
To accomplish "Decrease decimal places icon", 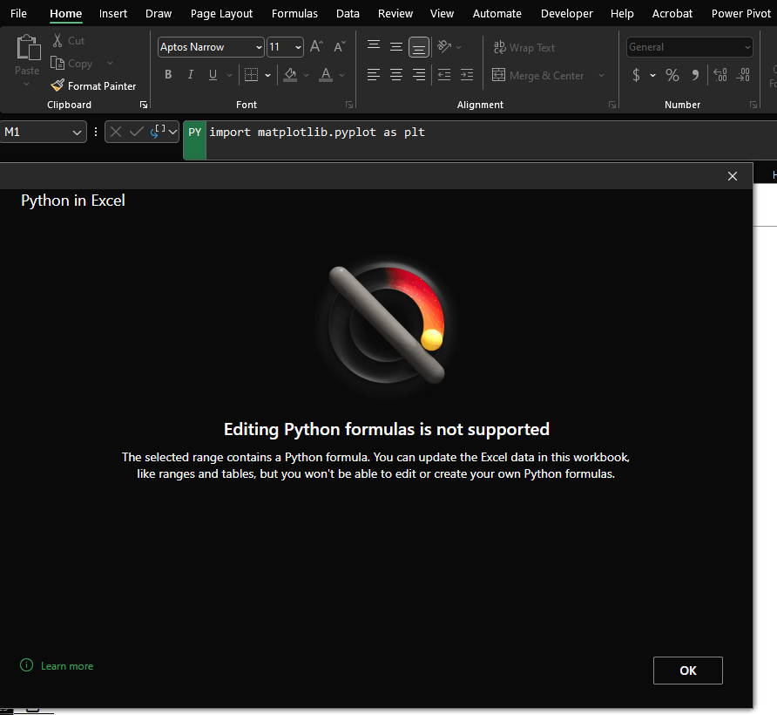I will [743, 75].
